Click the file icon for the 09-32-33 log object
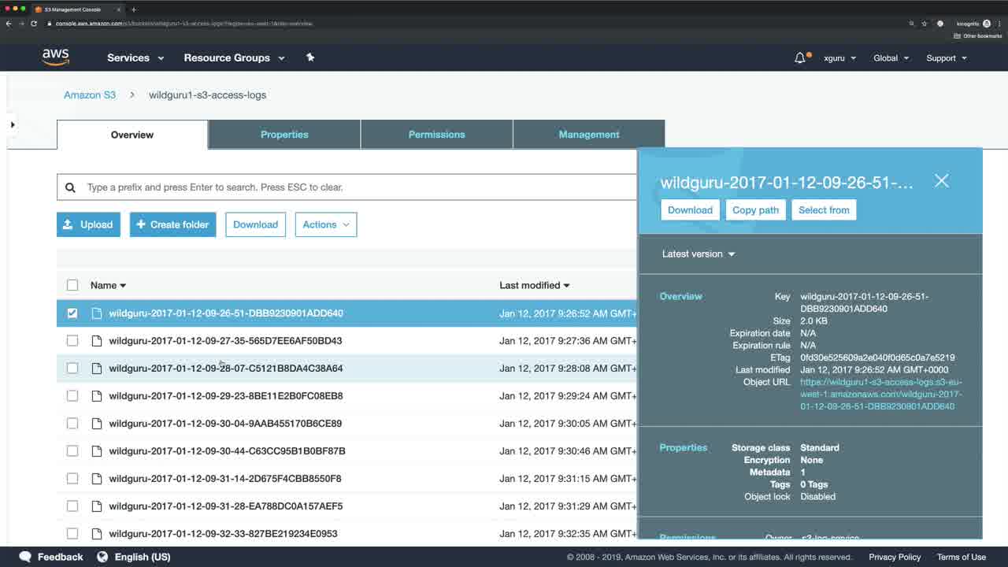Image resolution: width=1008 pixels, height=567 pixels. pos(97,534)
